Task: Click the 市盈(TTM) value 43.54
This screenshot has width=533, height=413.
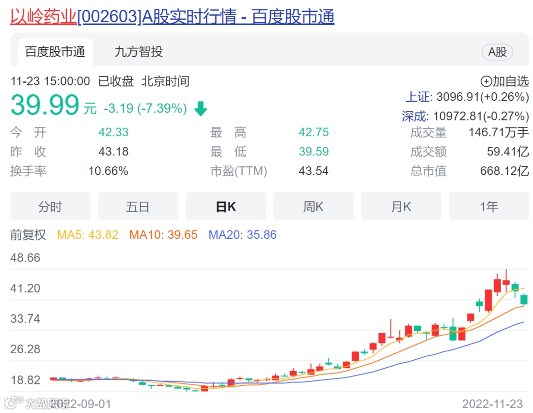Action: pyautogui.click(x=314, y=171)
